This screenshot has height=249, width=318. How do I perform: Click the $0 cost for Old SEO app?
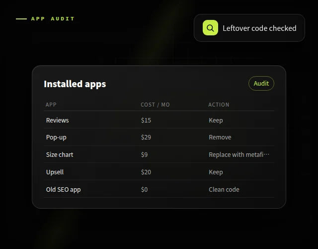[x=145, y=190]
